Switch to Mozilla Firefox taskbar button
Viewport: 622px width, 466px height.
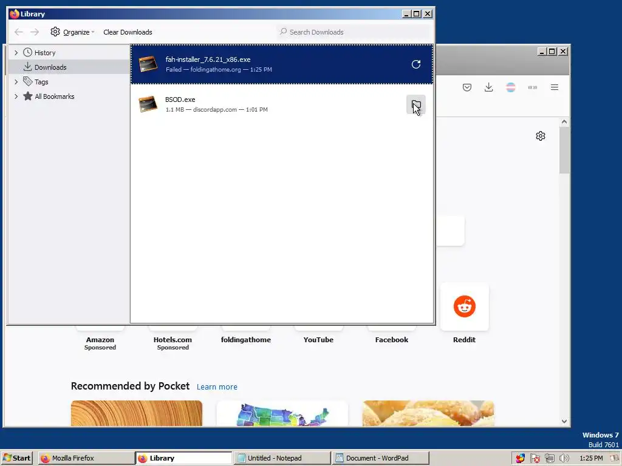86,458
